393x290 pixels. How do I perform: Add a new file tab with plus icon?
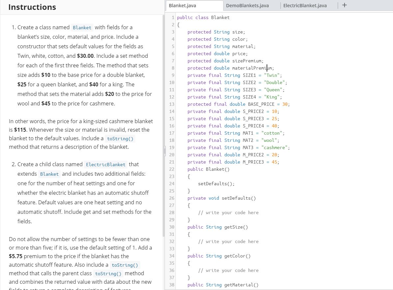point(344,5)
